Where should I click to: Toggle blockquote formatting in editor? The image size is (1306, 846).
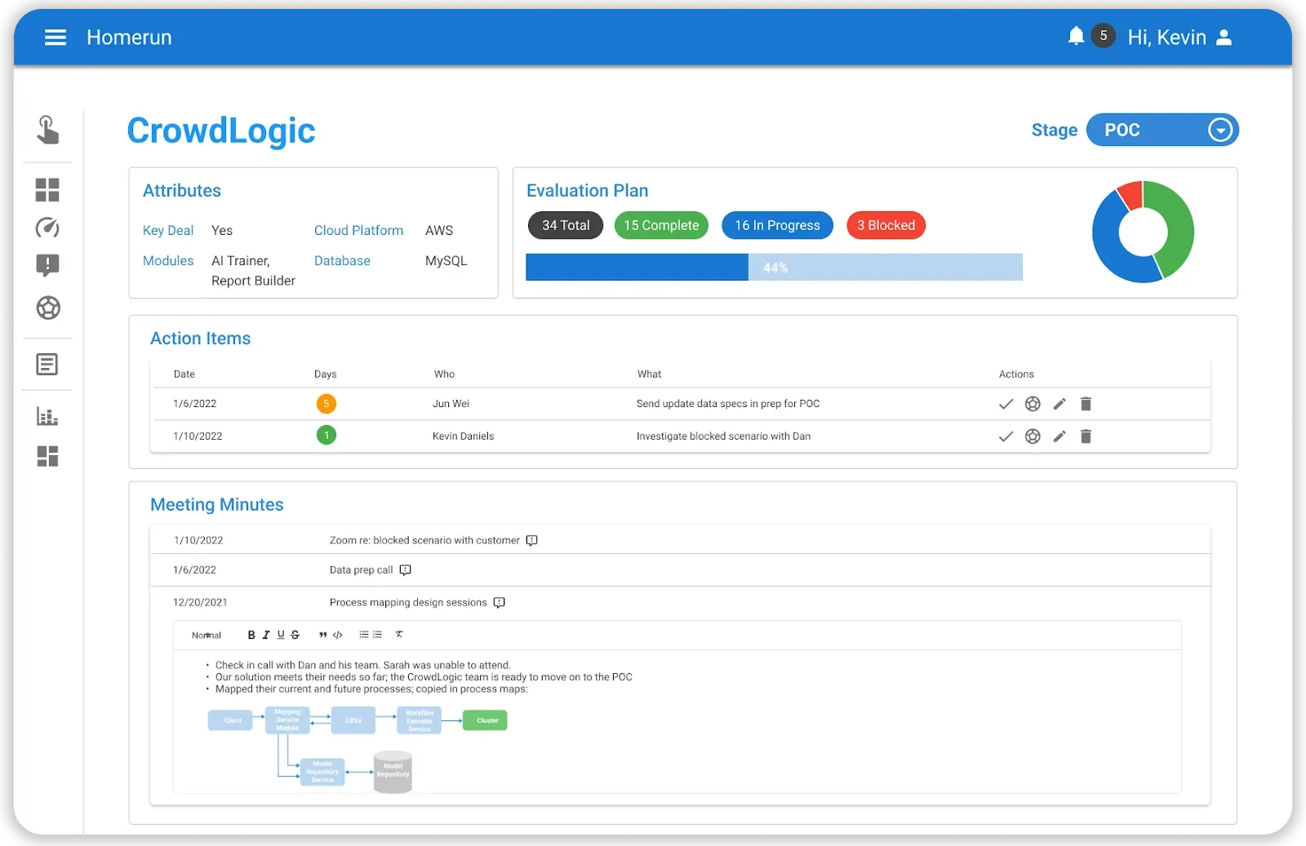[x=323, y=635]
